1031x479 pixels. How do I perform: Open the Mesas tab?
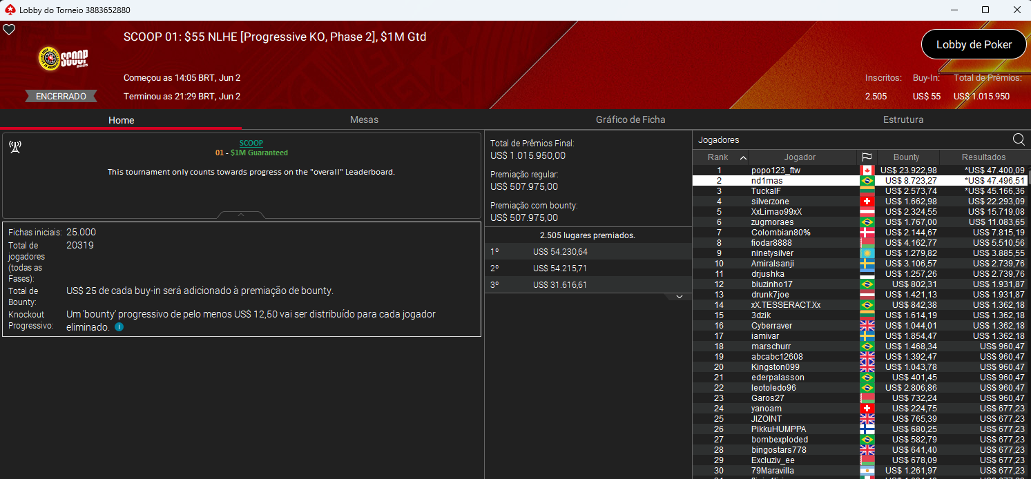click(364, 119)
